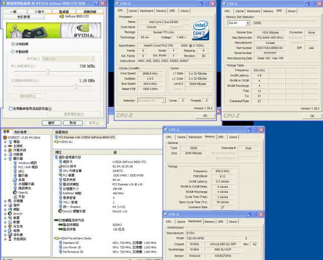The image size is (323, 260).
Task: Click the 效能測試 hourglass icon in EVEREST tree
Action: click(10, 239)
